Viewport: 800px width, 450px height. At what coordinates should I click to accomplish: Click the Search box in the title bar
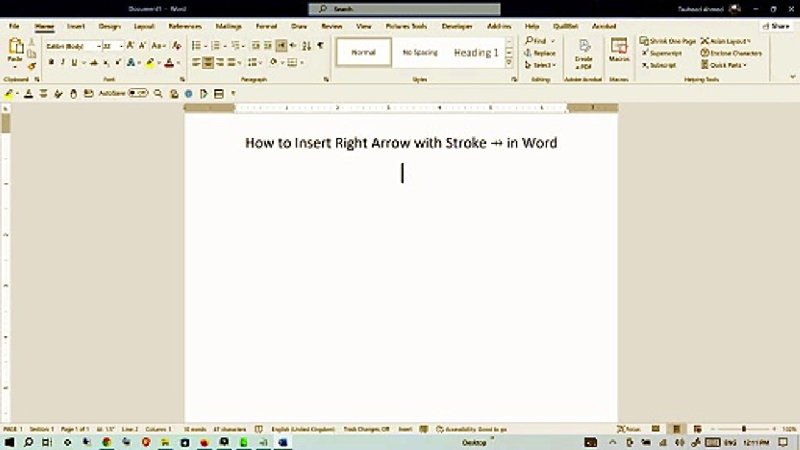pos(404,9)
